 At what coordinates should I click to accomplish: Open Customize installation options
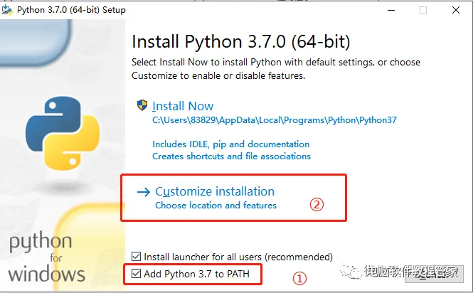click(215, 192)
